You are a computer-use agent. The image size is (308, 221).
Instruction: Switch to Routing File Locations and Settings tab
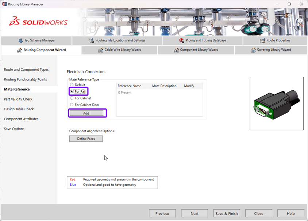117,40
